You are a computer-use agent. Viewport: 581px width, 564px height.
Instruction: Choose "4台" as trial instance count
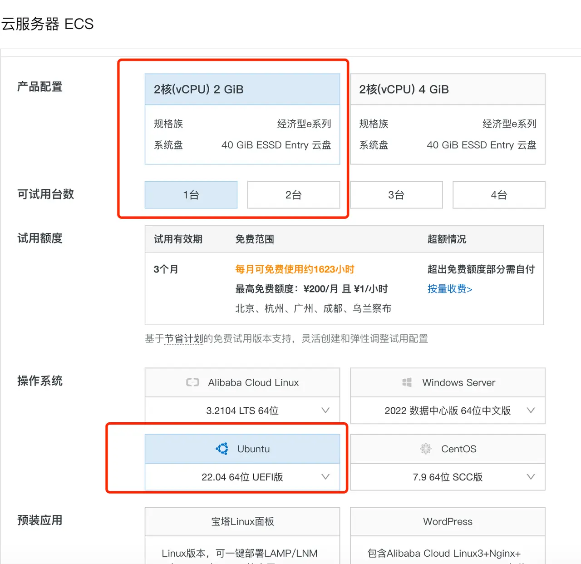(498, 195)
